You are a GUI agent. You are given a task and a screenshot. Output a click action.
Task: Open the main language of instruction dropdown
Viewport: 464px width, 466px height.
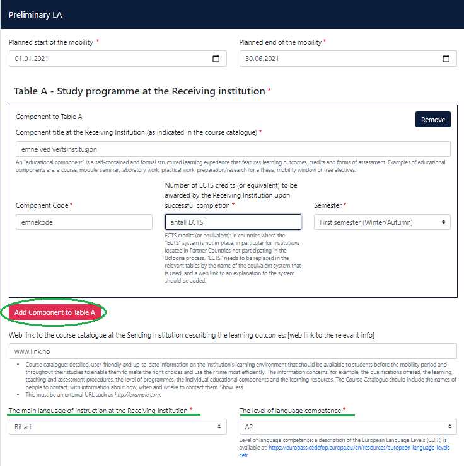[117, 426]
